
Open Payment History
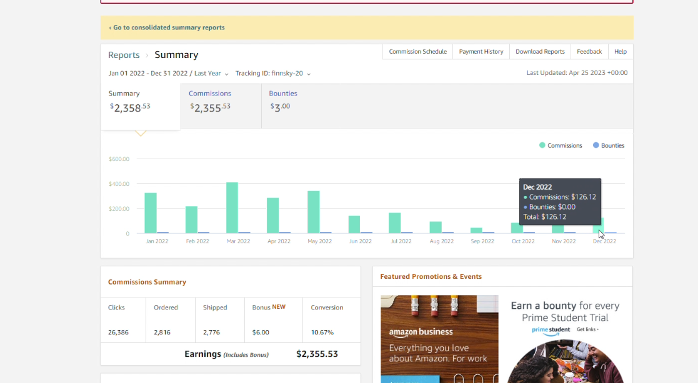[x=481, y=52]
